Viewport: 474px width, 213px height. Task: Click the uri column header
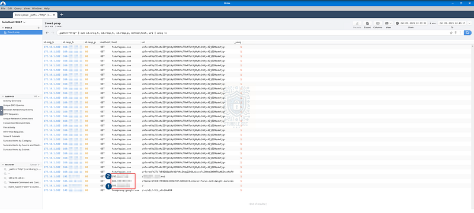[x=143, y=42]
